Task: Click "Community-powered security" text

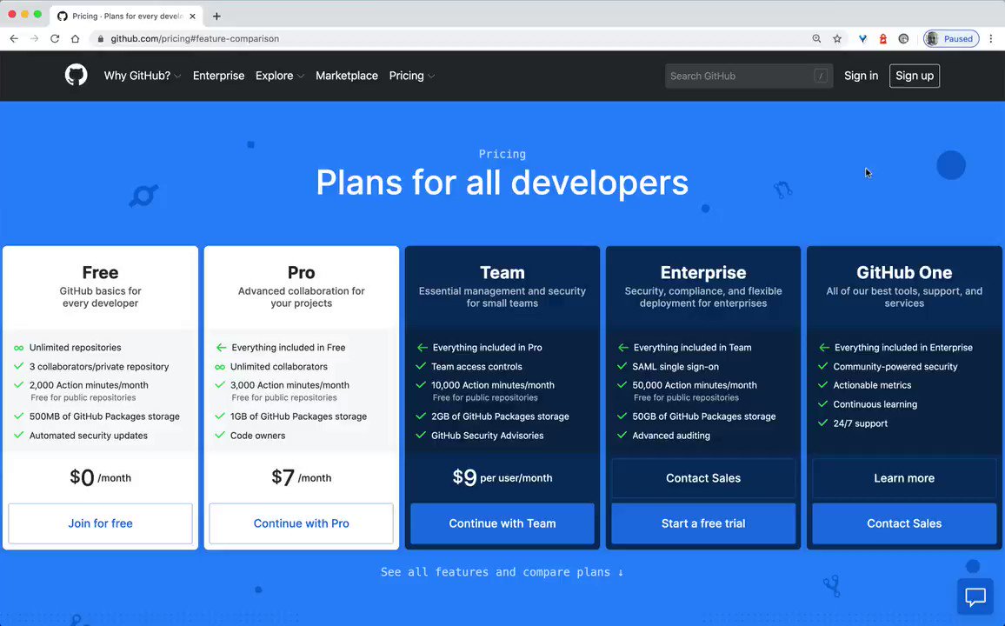Action: point(895,367)
